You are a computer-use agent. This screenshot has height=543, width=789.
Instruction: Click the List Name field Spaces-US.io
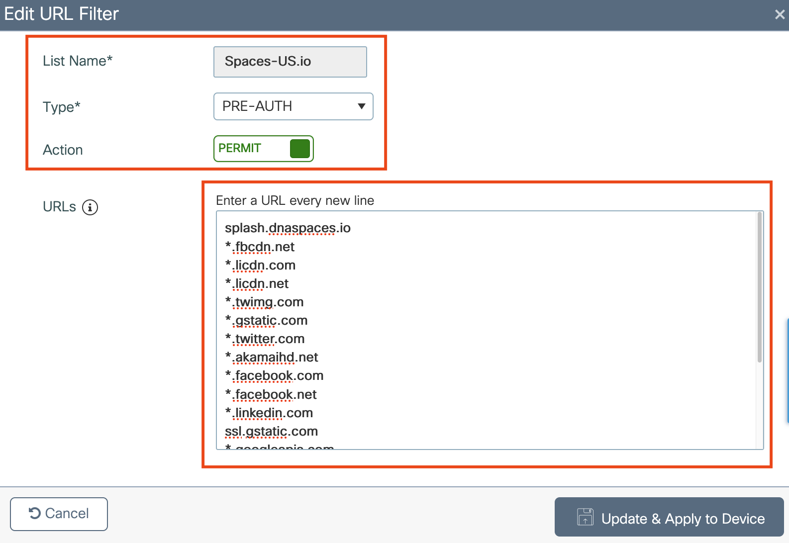coord(290,62)
